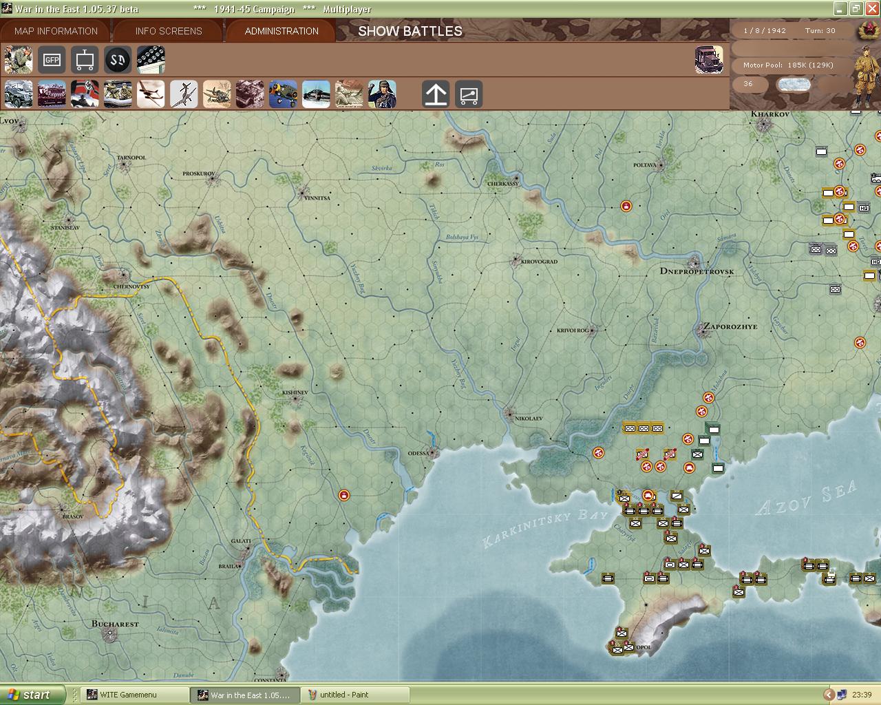Viewport: 881px width, 705px height.
Task: Click the tank commander portrait icon
Action: pyautogui.click(x=382, y=94)
